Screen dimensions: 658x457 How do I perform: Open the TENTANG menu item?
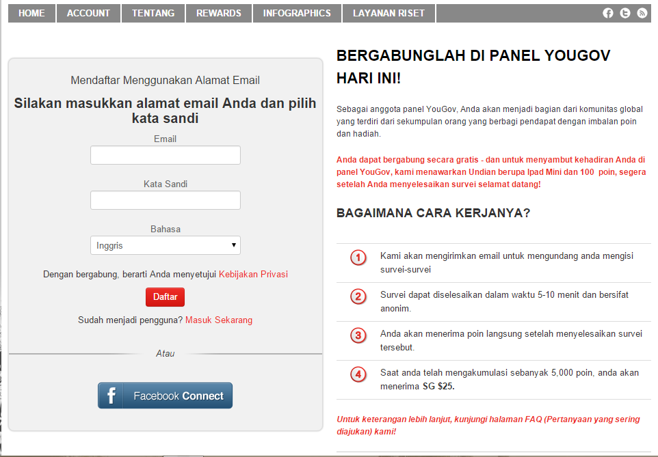click(153, 13)
